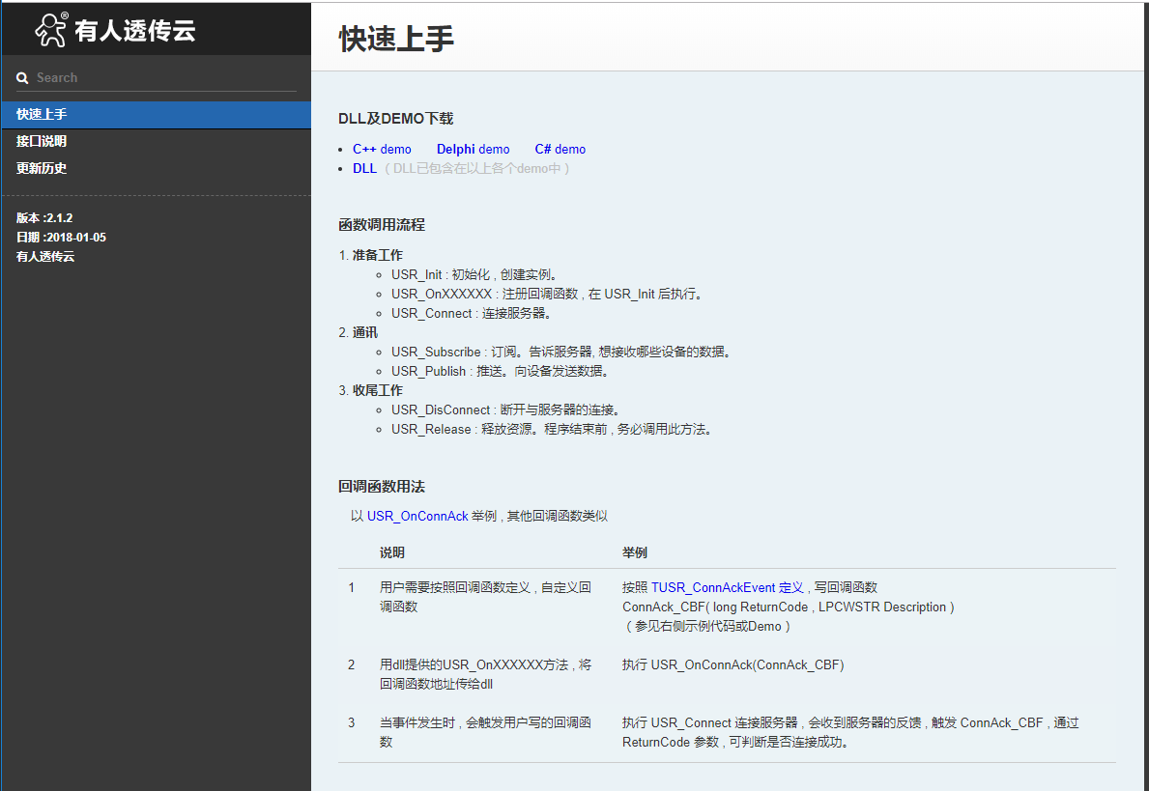The width and height of the screenshot is (1149, 791).
Task: Open the Delphi demo link
Action: click(x=473, y=149)
